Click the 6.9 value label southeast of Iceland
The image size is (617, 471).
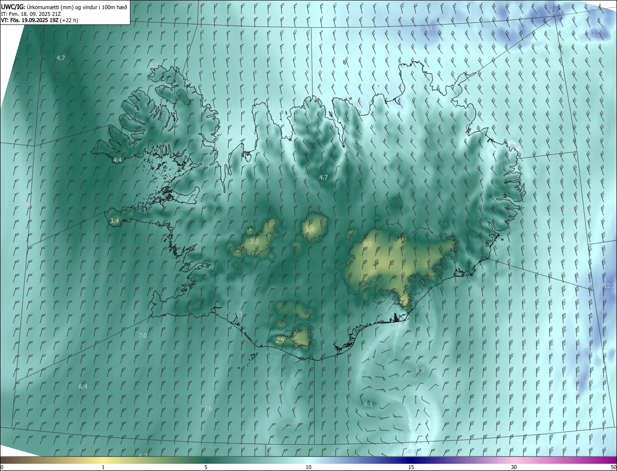(x=420, y=370)
